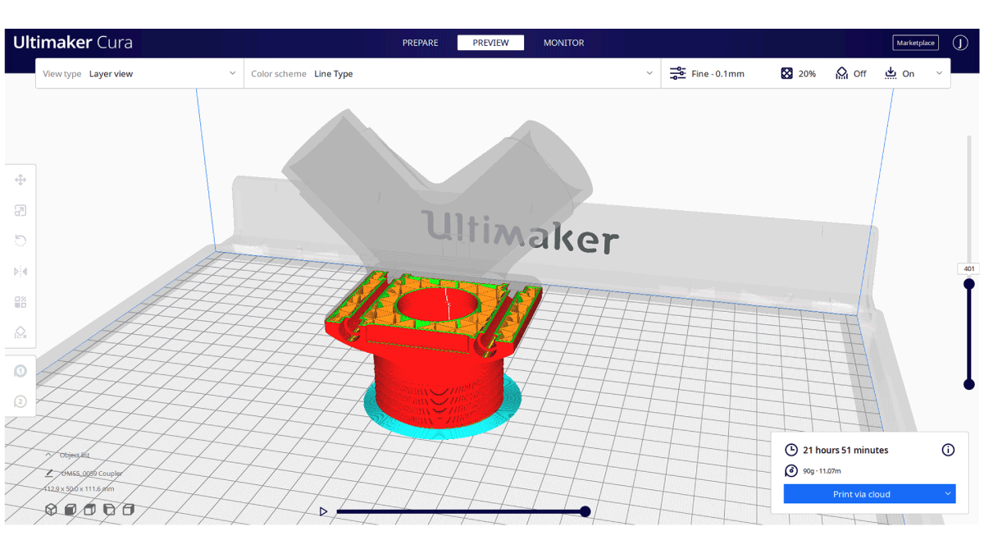
Task: Click the 3D view cube icon
Action: (51, 510)
